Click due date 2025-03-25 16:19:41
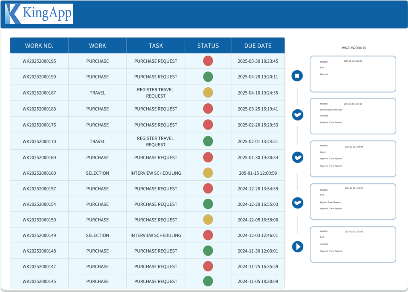This screenshot has height=292, width=408. (x=258, y=109)
